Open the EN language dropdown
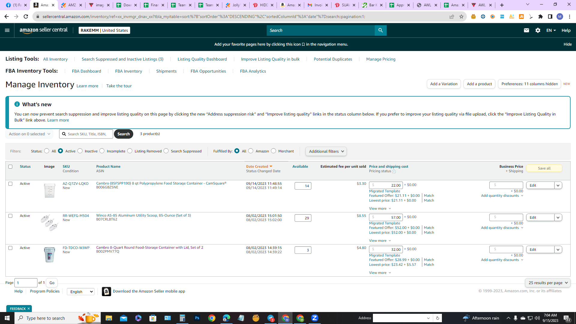This screenshot has width=576, height=324. point(551,30)
